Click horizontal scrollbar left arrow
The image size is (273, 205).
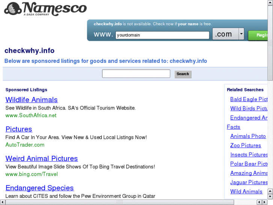2,202
